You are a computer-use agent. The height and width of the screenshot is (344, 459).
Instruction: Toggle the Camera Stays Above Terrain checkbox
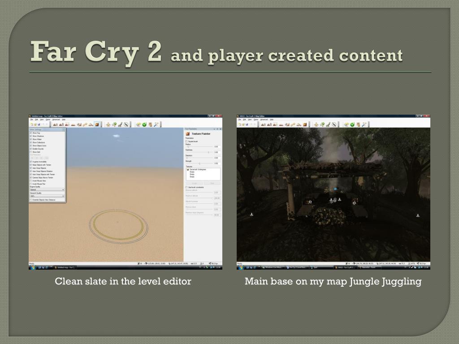pos(31,177)
